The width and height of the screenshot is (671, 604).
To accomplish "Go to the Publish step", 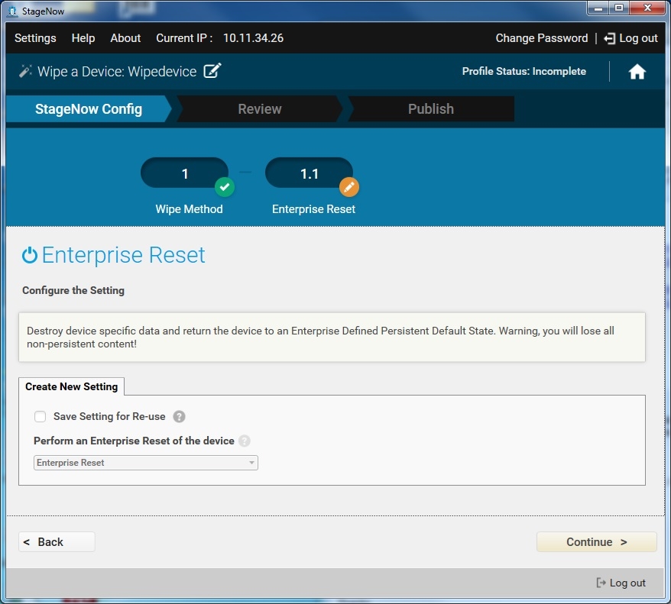I will click(430, 109).
